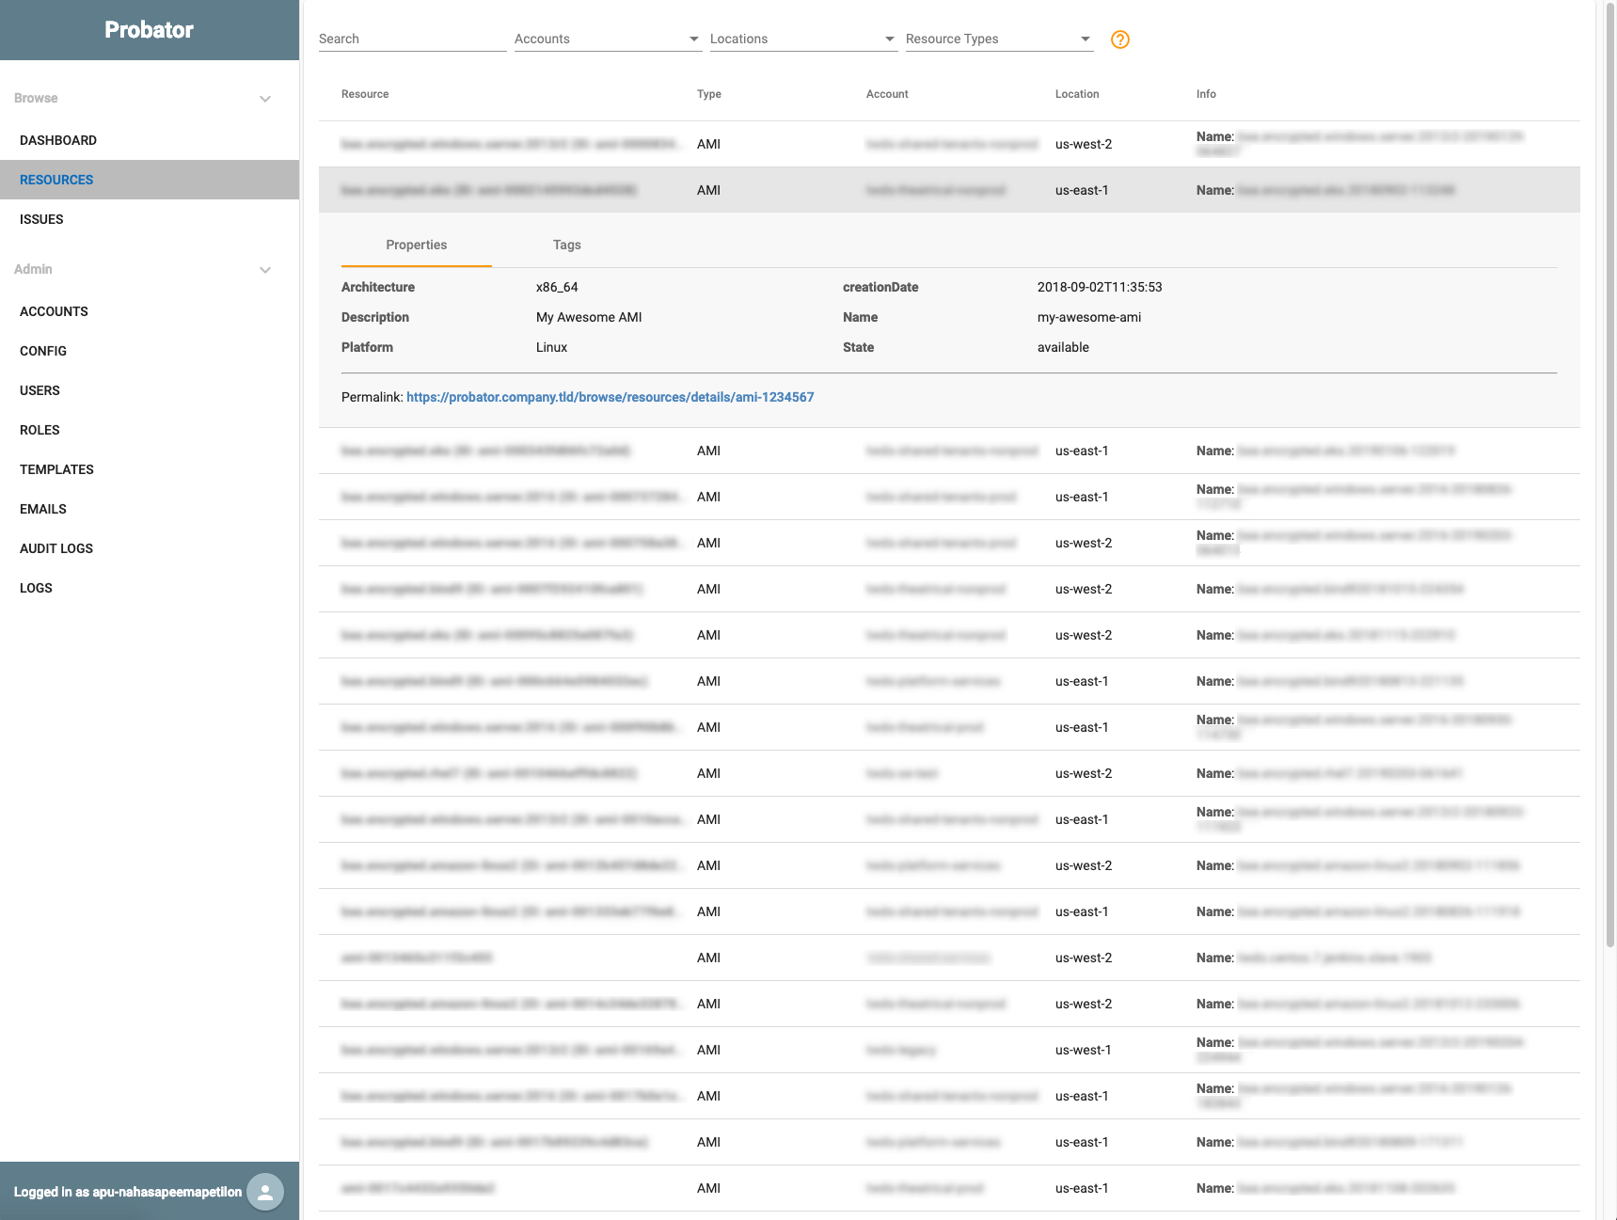Click the Probator logo title

pyautogui.click(x=149, y=30)
